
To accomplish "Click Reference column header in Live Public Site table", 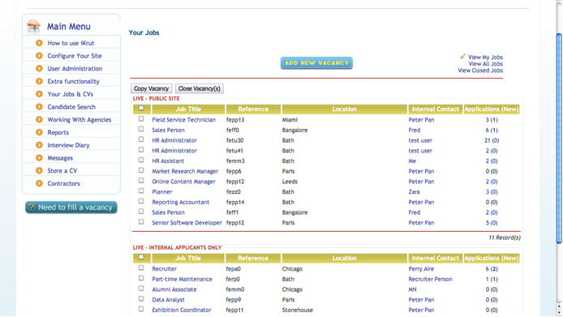I will click(253, 109).
